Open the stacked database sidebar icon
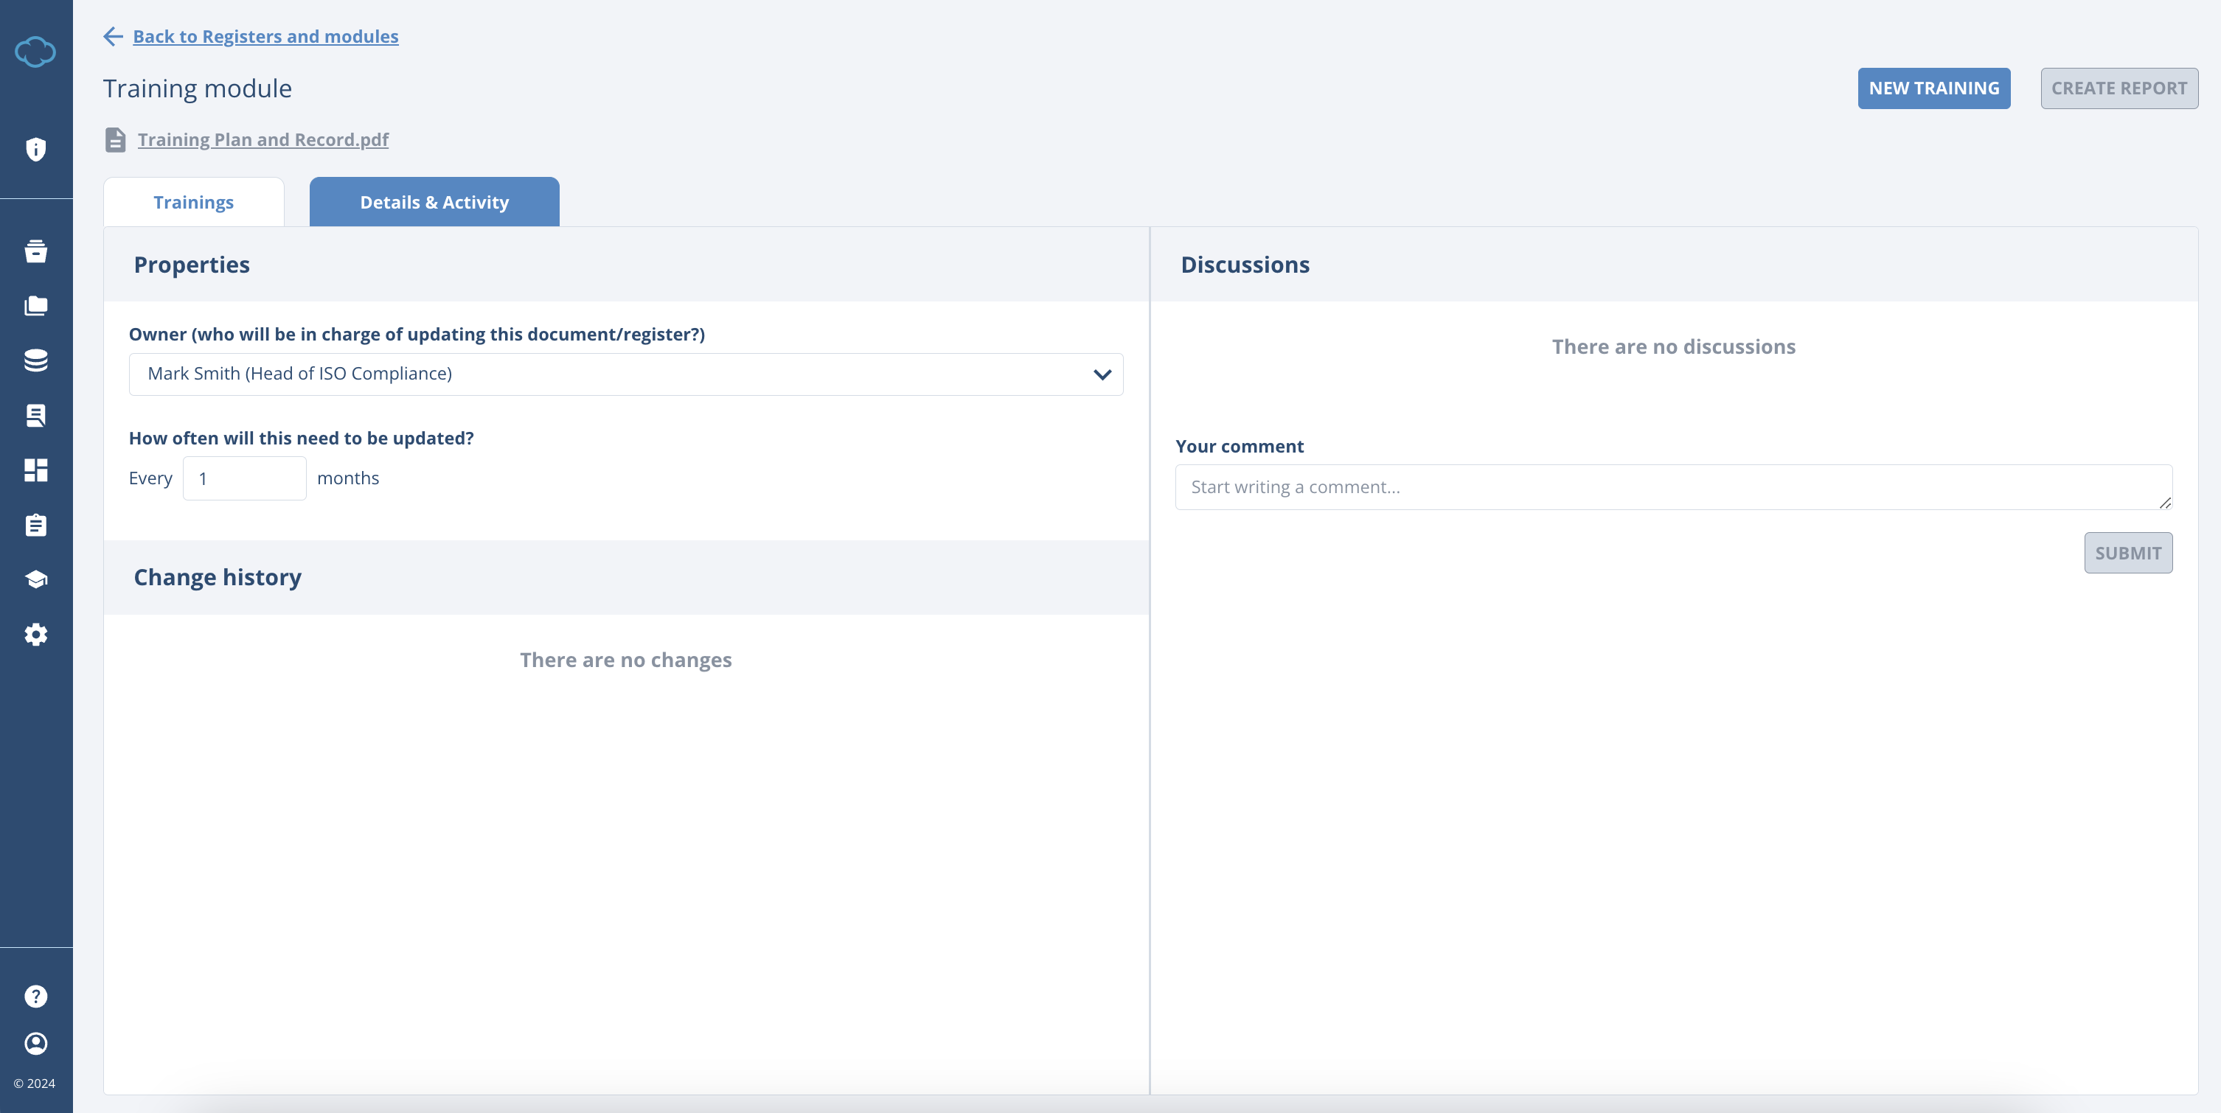The width and height of the screenshot is (2221, 1113). click(35, 360)
